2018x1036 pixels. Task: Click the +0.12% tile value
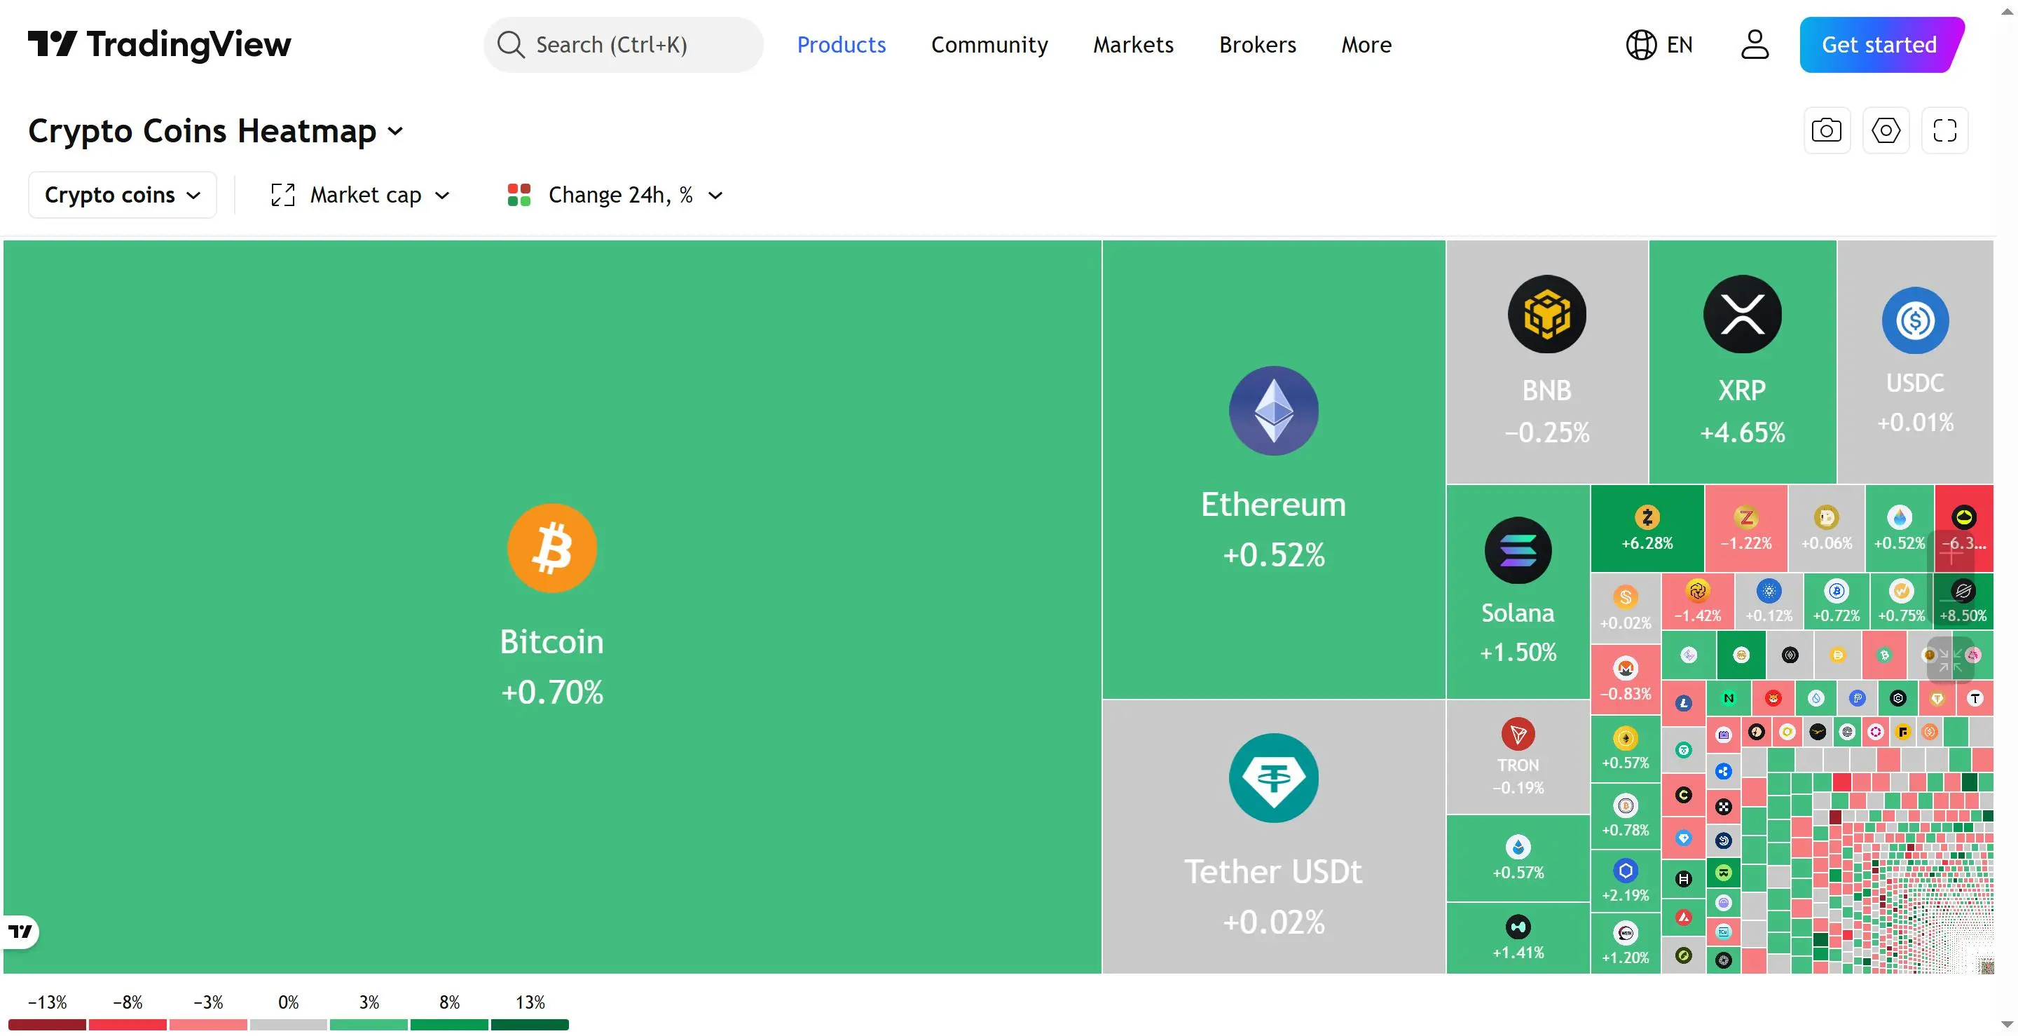(x=1769, y=615)
